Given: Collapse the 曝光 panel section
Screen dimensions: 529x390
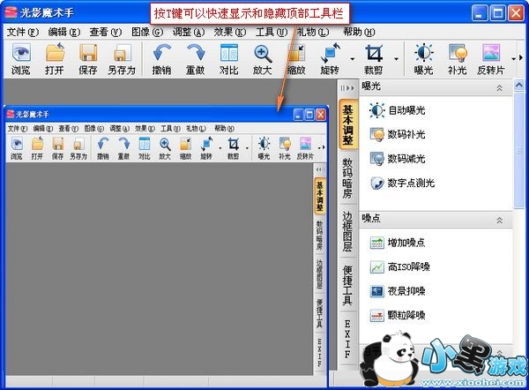Looking at the screenshot, I should tap(499, 87).
